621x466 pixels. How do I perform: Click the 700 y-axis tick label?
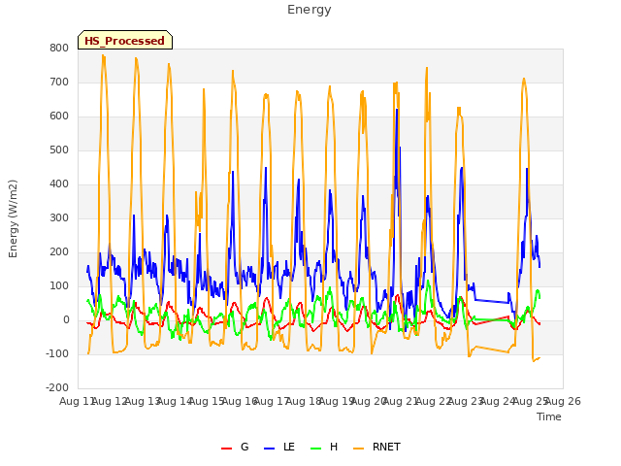pos(59,82)
